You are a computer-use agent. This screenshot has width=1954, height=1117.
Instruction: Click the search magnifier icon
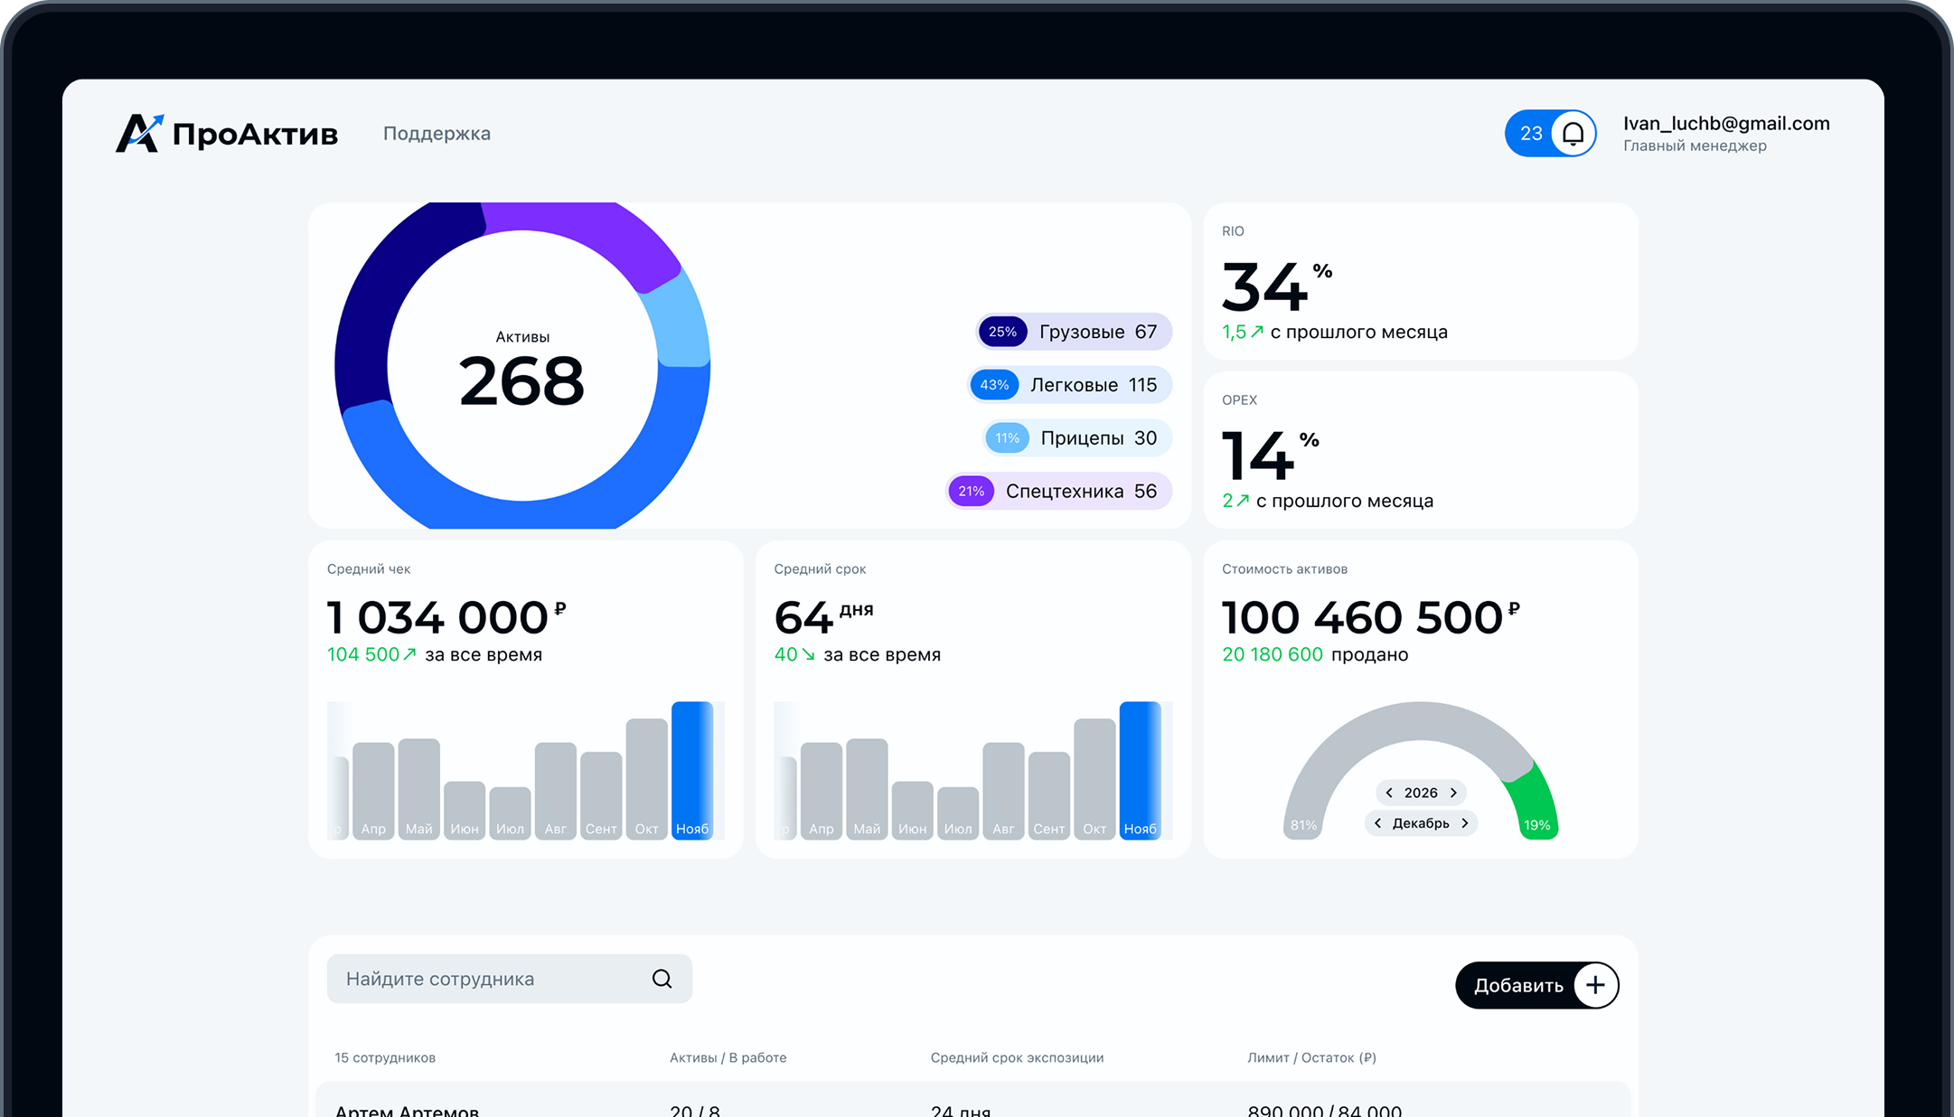coord(662,979)
